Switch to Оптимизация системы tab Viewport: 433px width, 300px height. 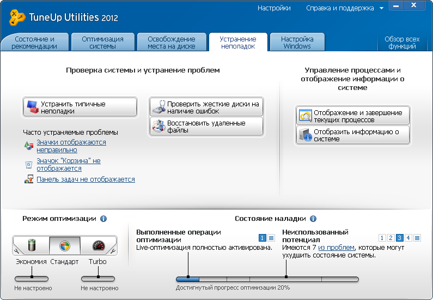click(103, 43)
